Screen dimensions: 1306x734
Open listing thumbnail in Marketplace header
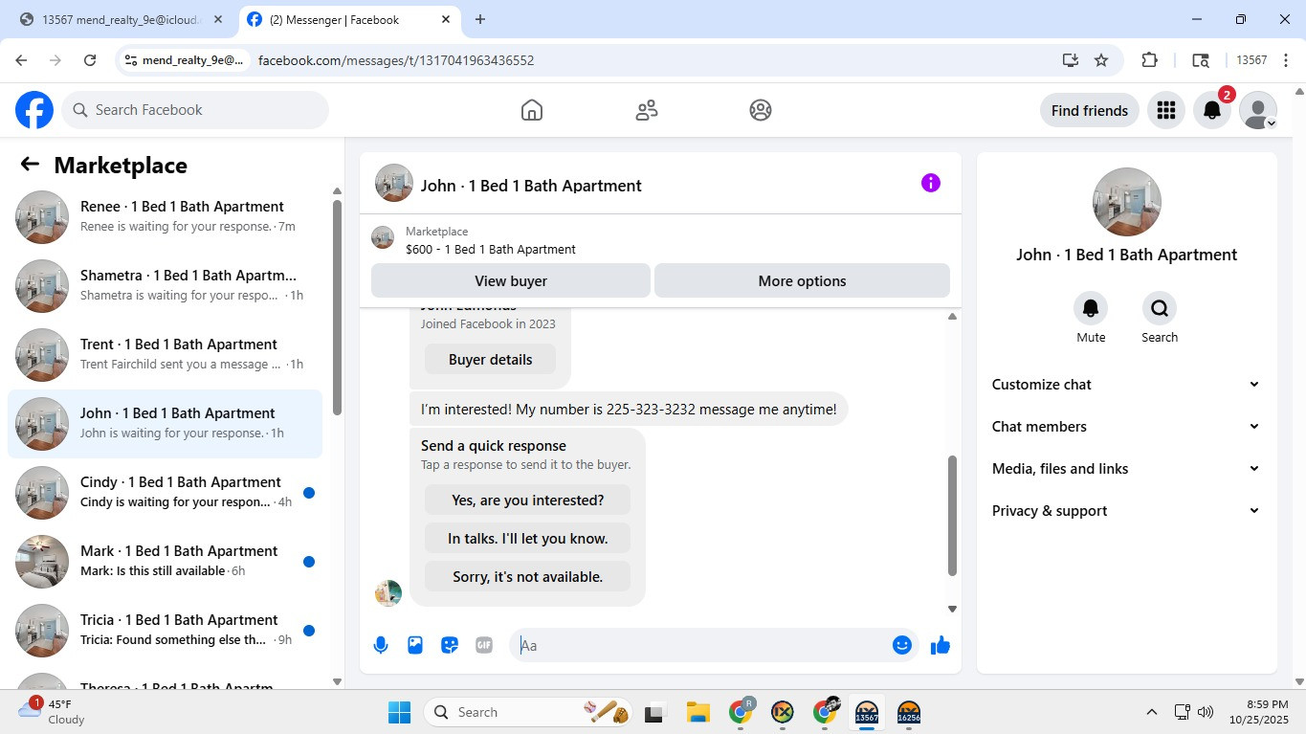click(x=383, y=237)
